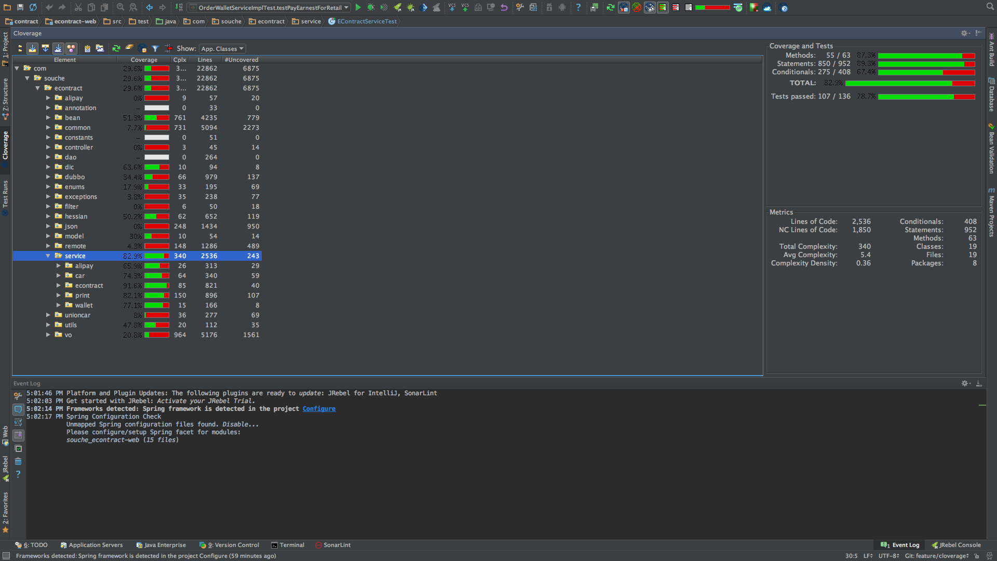Click the Tests passed progress bar

click(926, 97)
